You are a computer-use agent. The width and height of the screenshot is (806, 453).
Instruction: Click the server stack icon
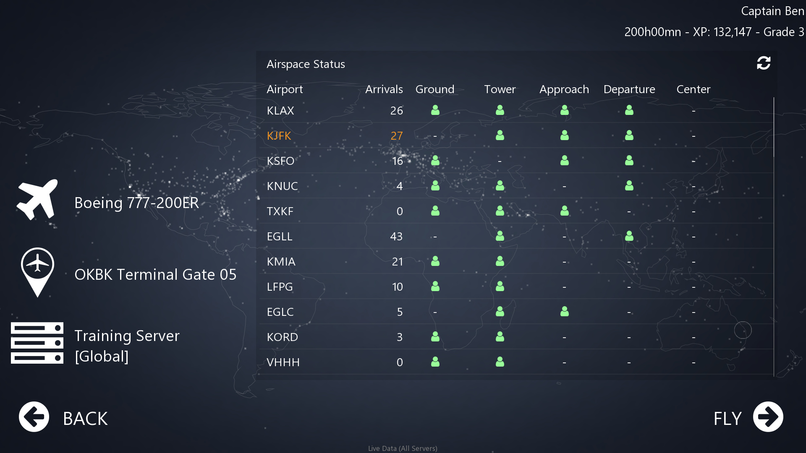[x=37, y=343]
